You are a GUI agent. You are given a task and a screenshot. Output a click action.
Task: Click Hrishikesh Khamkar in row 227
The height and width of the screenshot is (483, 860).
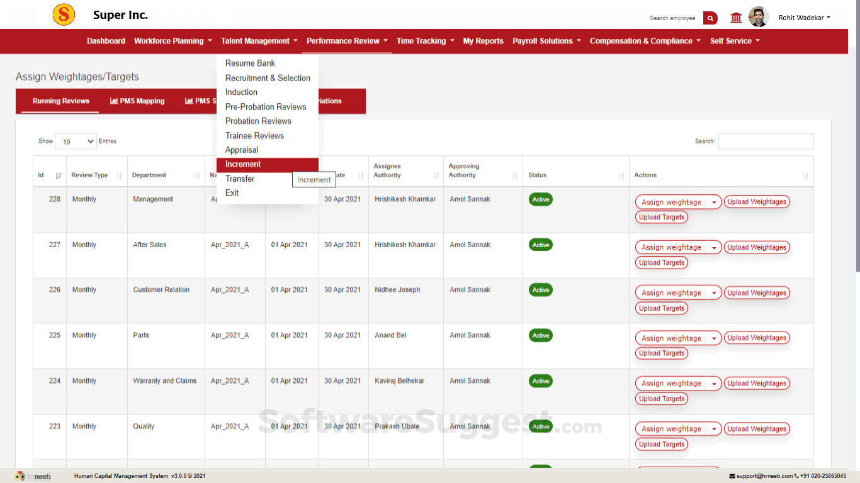coord(405,245)
